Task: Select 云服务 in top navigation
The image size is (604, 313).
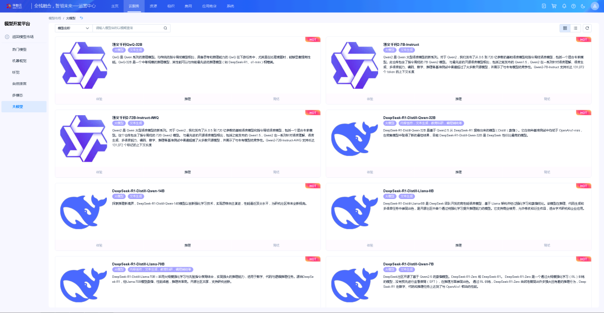Action: (x=134, y=6)
